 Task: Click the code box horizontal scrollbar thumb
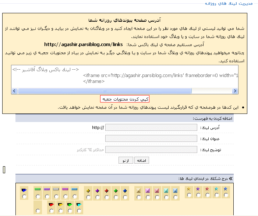105,91
